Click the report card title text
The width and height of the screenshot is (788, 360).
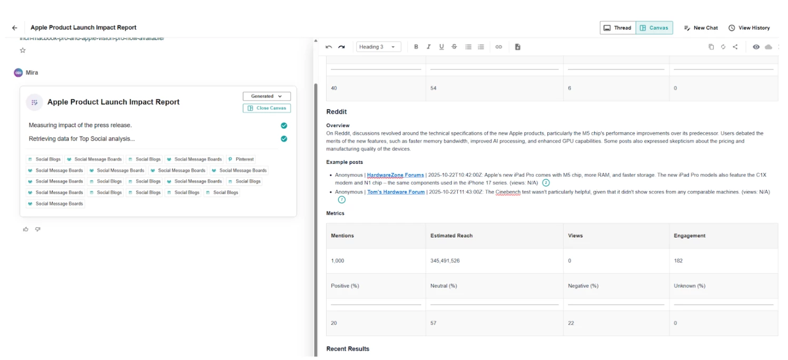coord(113,102)
